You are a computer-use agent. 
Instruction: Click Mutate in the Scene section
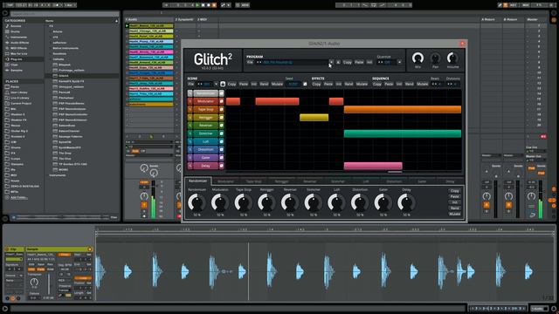tap(277, 84)
